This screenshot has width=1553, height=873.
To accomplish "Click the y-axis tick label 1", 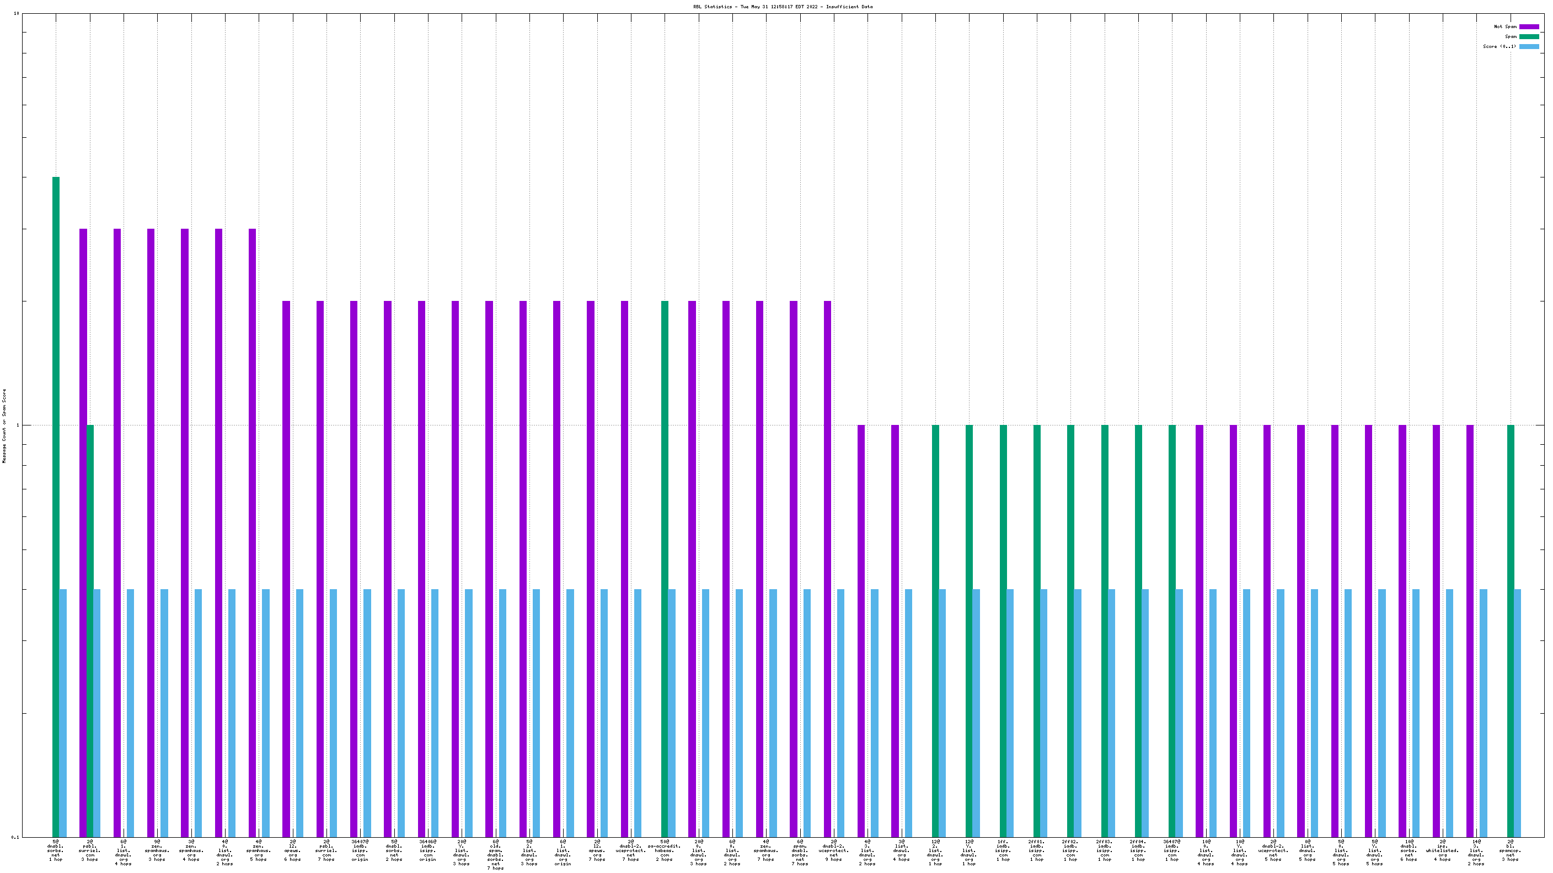I will click(x=18, y=425).
